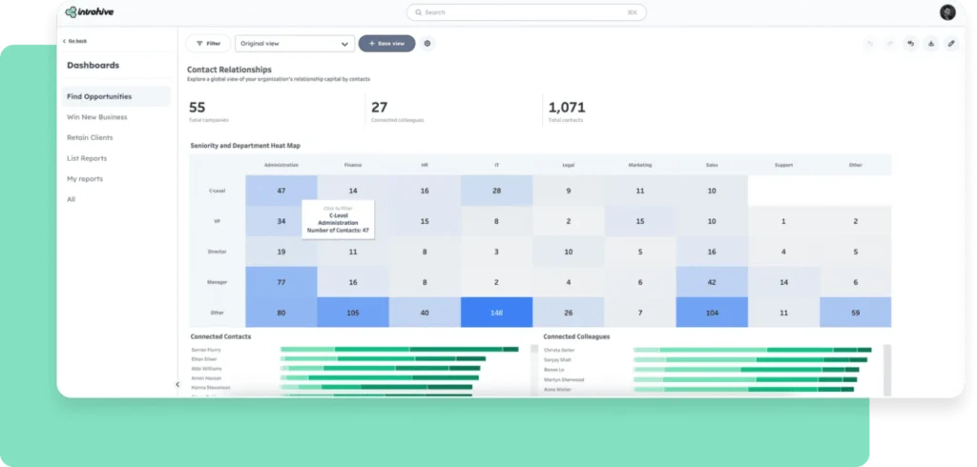The width and height of the screenshot is (977, 467).
Task: Click the Manager row label
Action: [x=217, y=282]
